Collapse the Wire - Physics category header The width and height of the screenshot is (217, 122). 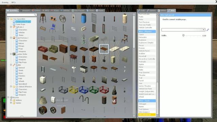pyautogui.click(x=147, y=32)
